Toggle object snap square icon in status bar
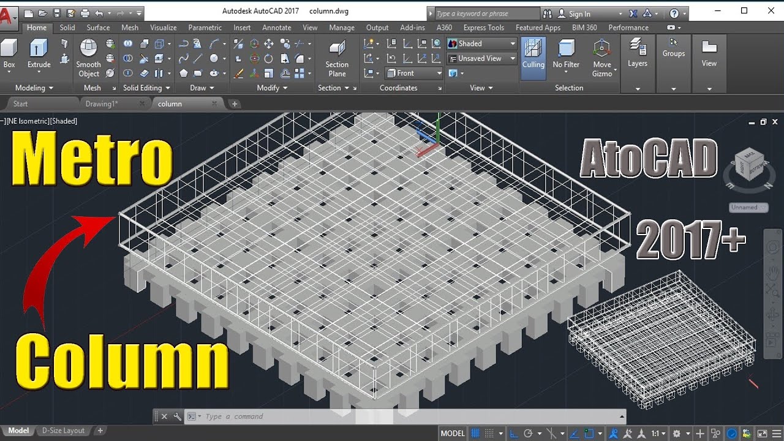Viewport: 784px width, 441px height. pos(589,433)
